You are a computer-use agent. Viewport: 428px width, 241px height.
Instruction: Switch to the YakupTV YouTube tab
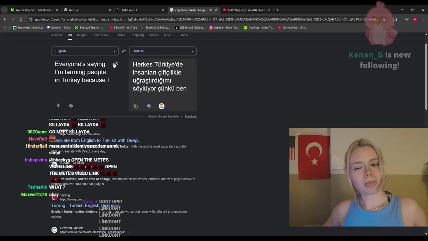pos(246,10)
